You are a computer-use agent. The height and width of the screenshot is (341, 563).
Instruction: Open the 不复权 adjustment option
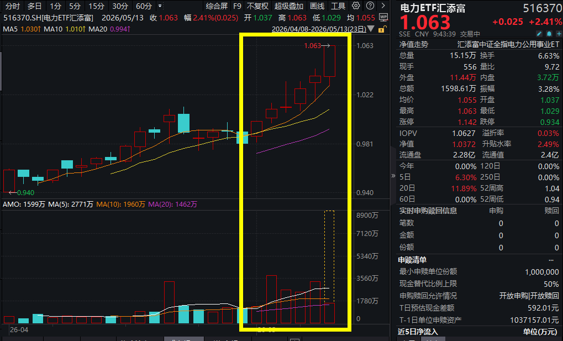pyautogui.click(x=257, y=6)
